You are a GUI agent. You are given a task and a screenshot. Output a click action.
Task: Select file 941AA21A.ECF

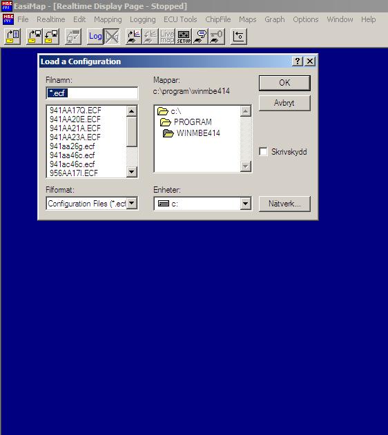click(x=75, y=128)
